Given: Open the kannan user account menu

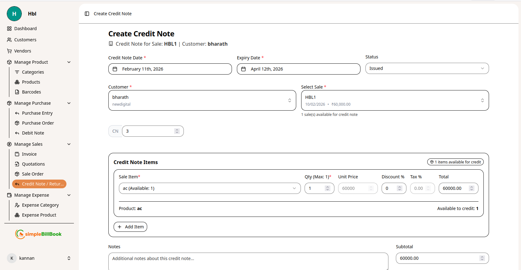Looking at the screenshot, I should [x=39, y=258].
